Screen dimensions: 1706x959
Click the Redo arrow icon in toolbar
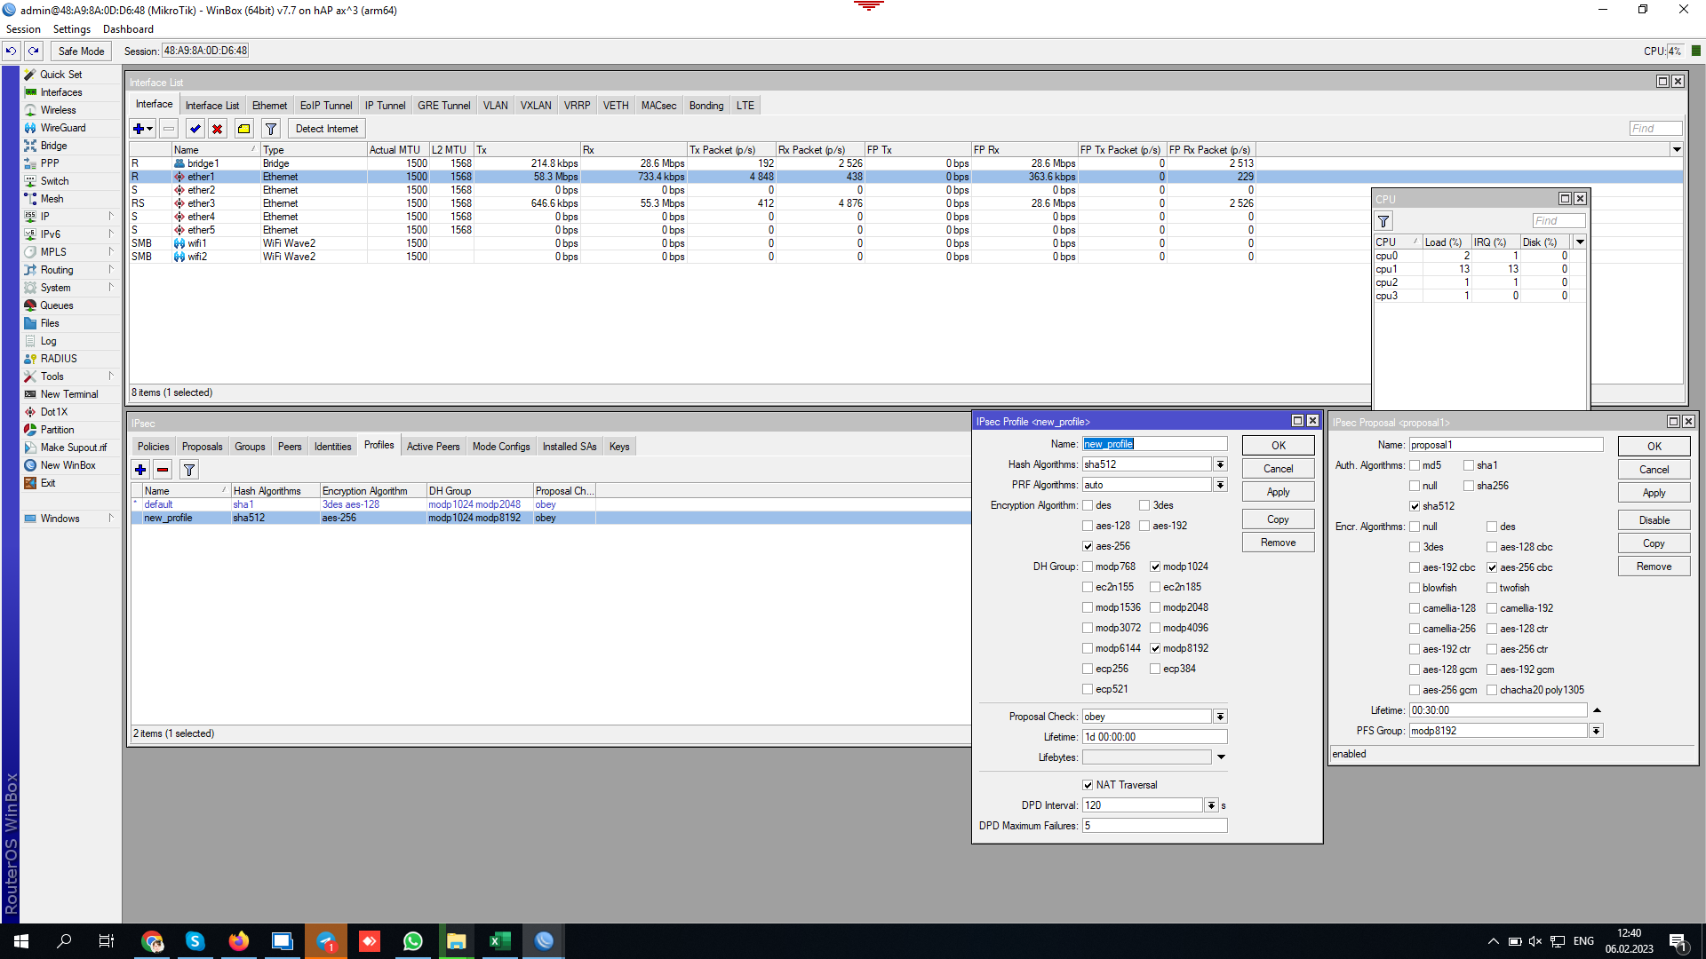[34, 52]
